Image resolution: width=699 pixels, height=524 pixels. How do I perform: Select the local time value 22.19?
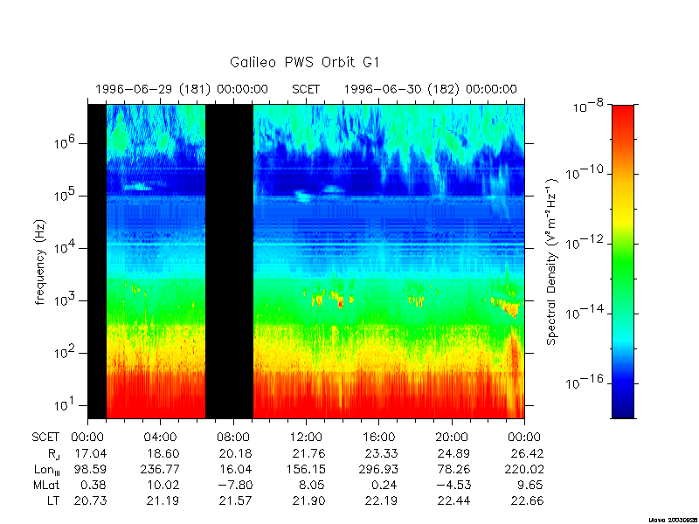click(x=381, y=500)
